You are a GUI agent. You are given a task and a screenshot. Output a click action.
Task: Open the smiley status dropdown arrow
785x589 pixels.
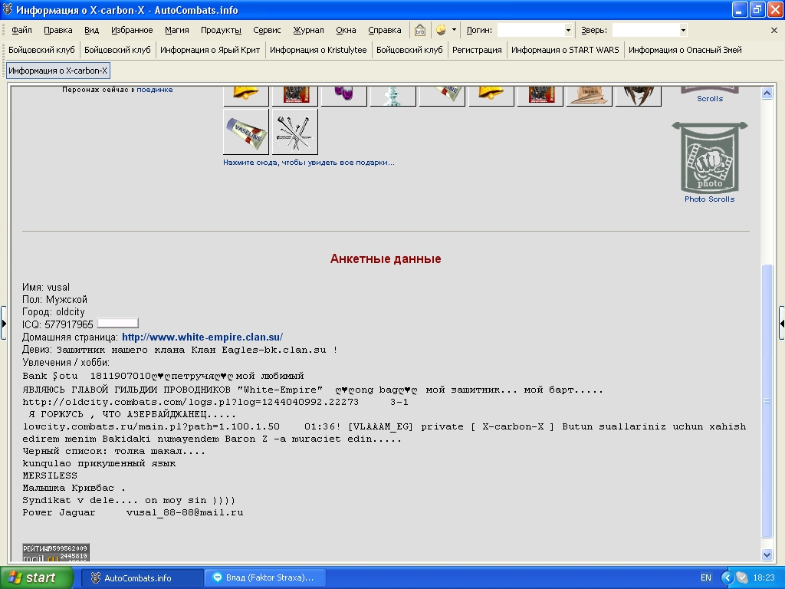[x=454, y=30]
